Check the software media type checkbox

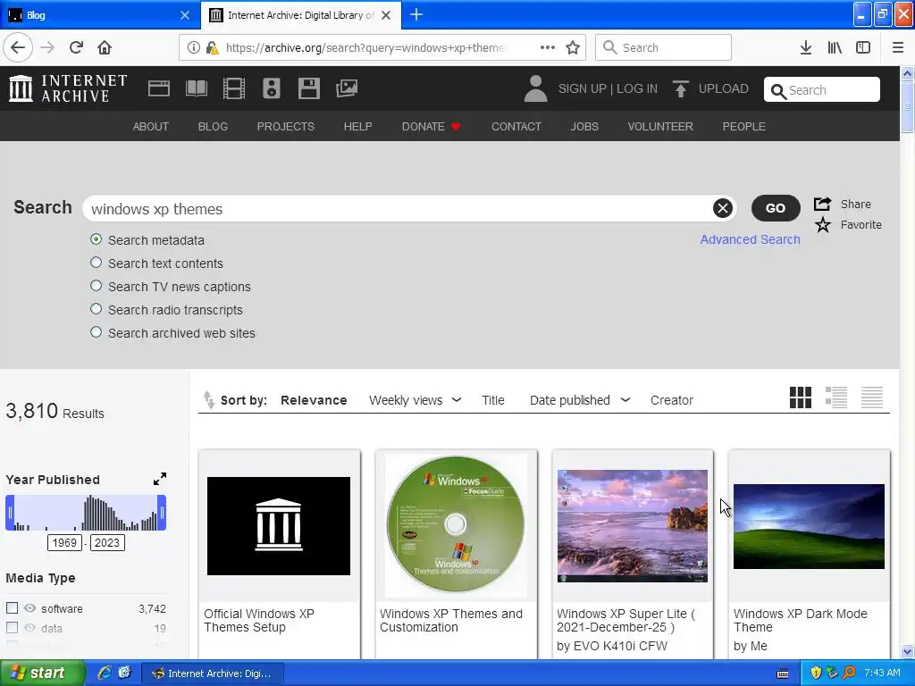(12, 607)
